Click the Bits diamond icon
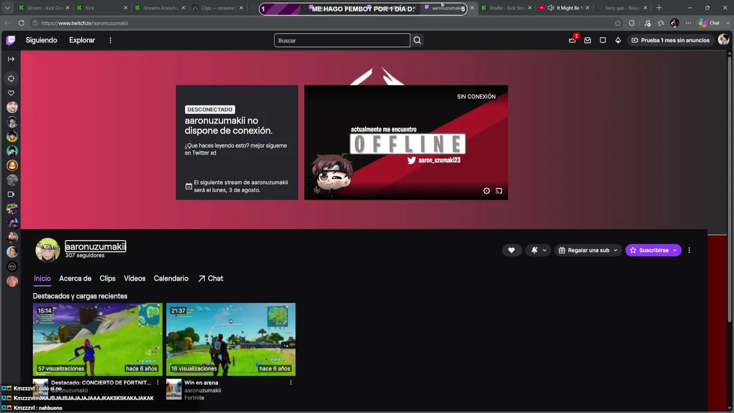The image size is (734, 413). (x=618, y=40)
